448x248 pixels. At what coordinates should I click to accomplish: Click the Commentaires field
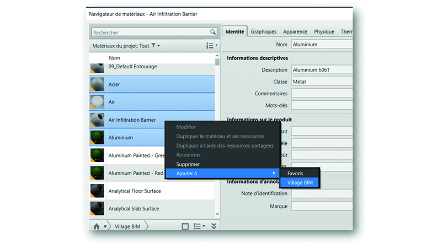coord(322,93)
